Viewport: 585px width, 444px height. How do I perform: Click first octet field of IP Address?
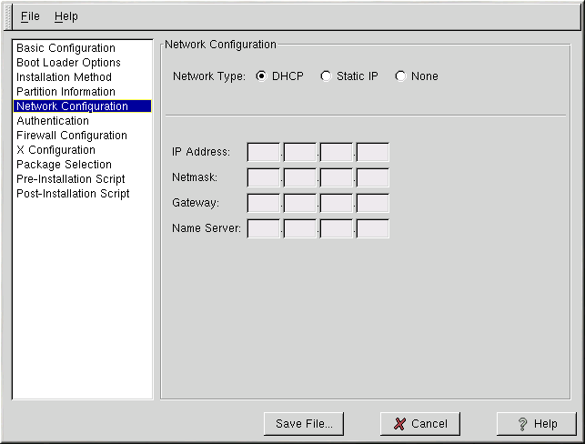click(x=263, y=152)
